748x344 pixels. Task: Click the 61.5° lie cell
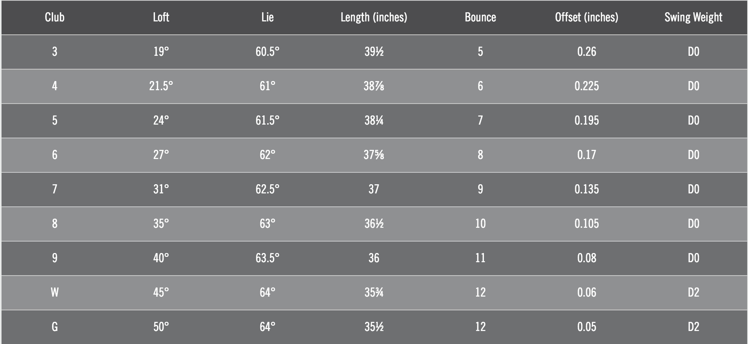267,120
